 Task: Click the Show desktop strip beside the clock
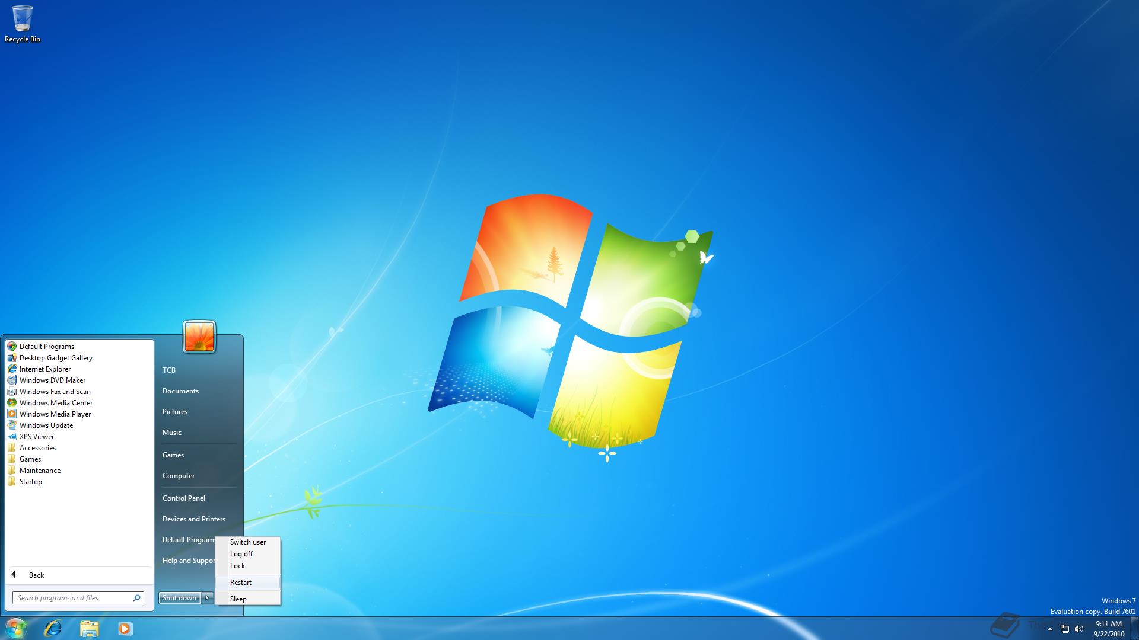pyautogui.click(x=1134, y=628)
